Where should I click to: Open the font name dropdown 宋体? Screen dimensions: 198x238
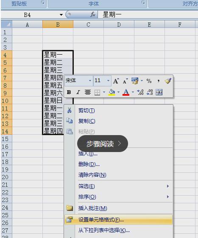[x=90, y=80]
